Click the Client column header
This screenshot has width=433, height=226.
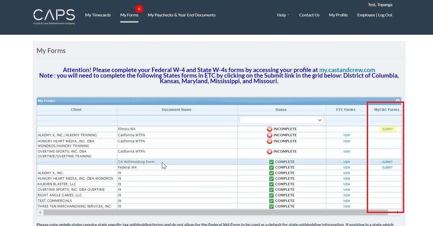coord(76,109)
